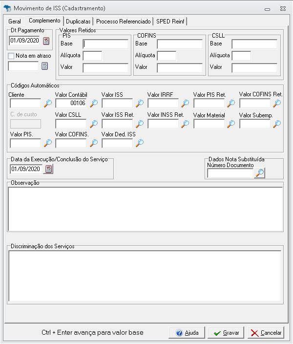The height and width of the screenshot is (344, 293).
Task: Click the Valor Ded. ISS code field
Action: click(117, 143)
